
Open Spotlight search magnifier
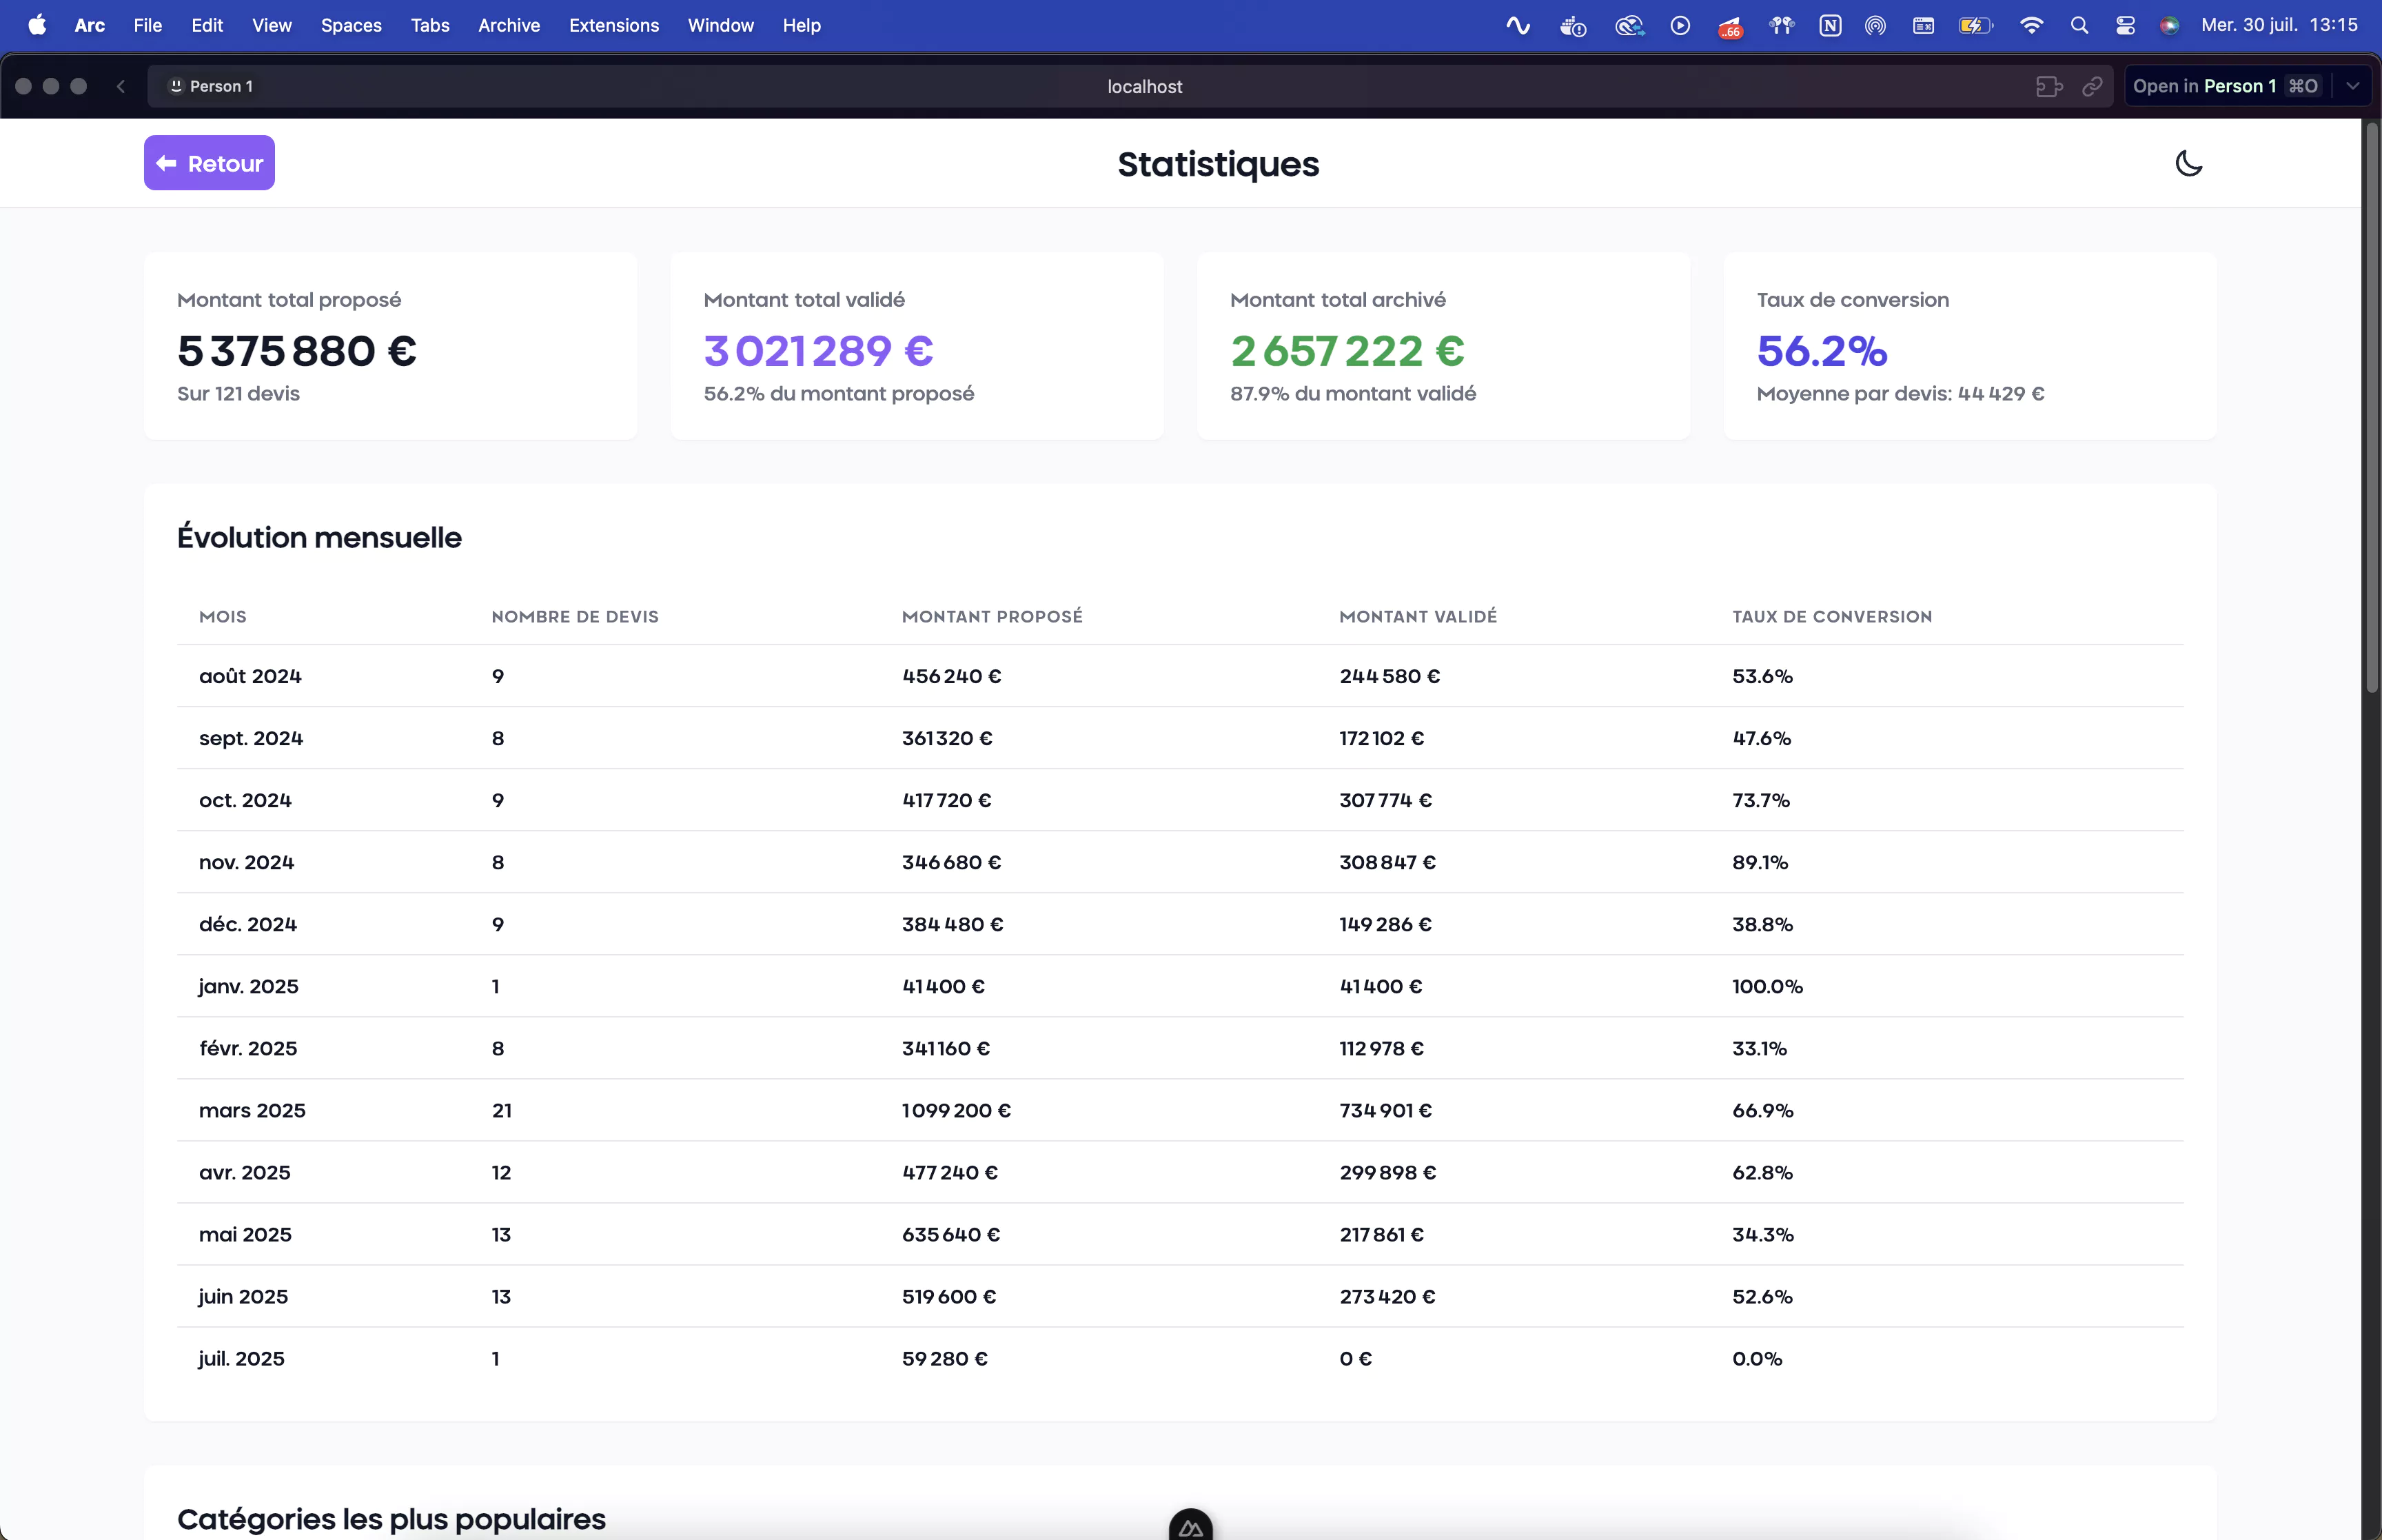(2079, 26)
